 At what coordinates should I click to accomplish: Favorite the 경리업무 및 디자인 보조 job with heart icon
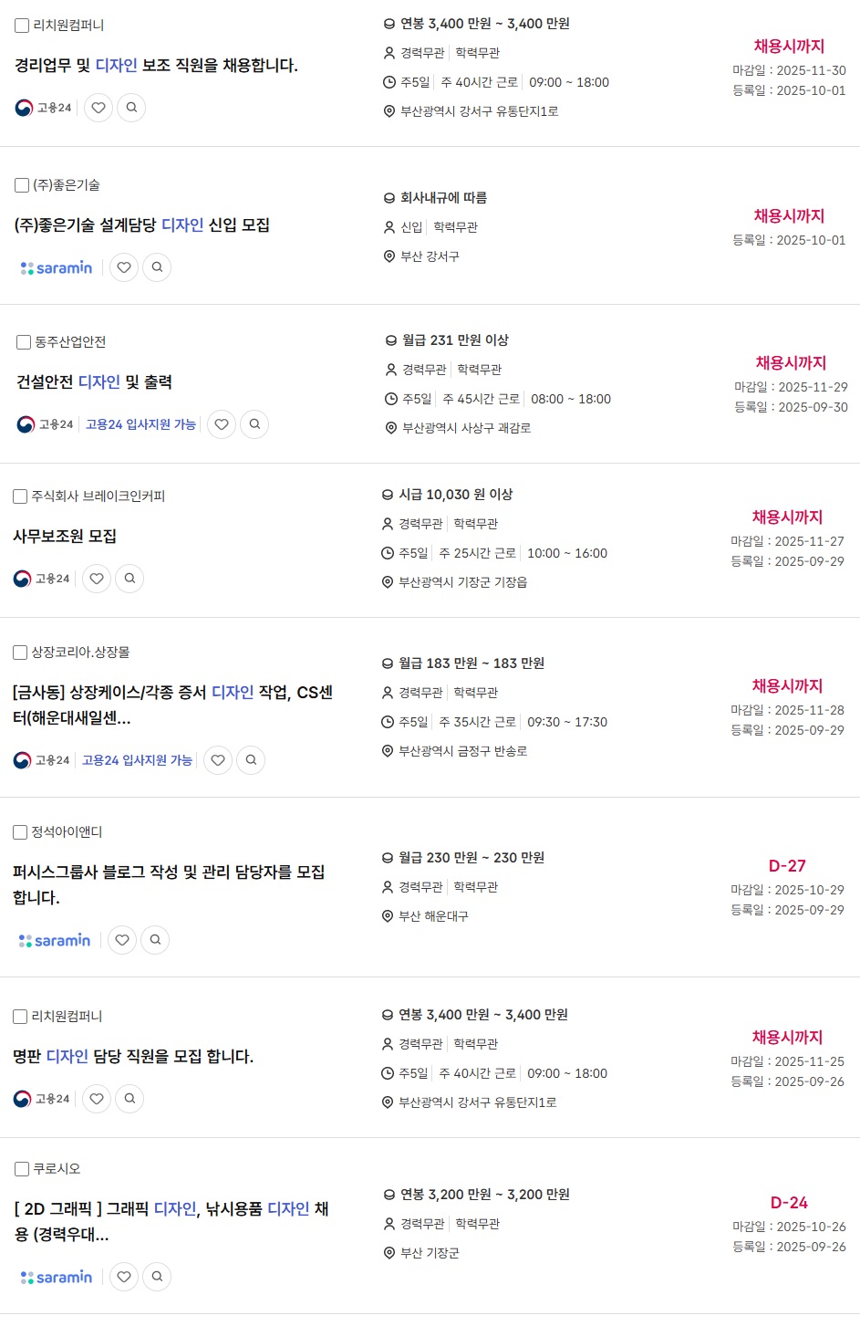coord(98,108)
